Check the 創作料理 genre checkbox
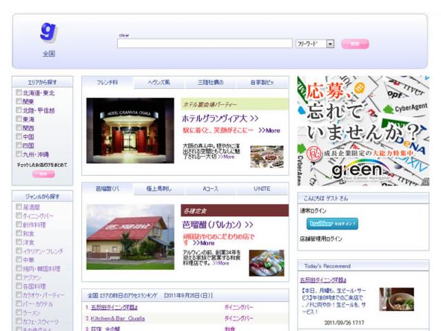 click(19, 224)
